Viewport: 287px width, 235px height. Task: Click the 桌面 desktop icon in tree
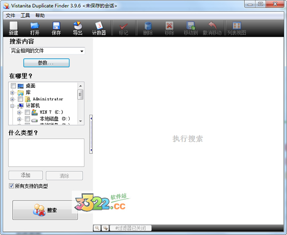21,86
